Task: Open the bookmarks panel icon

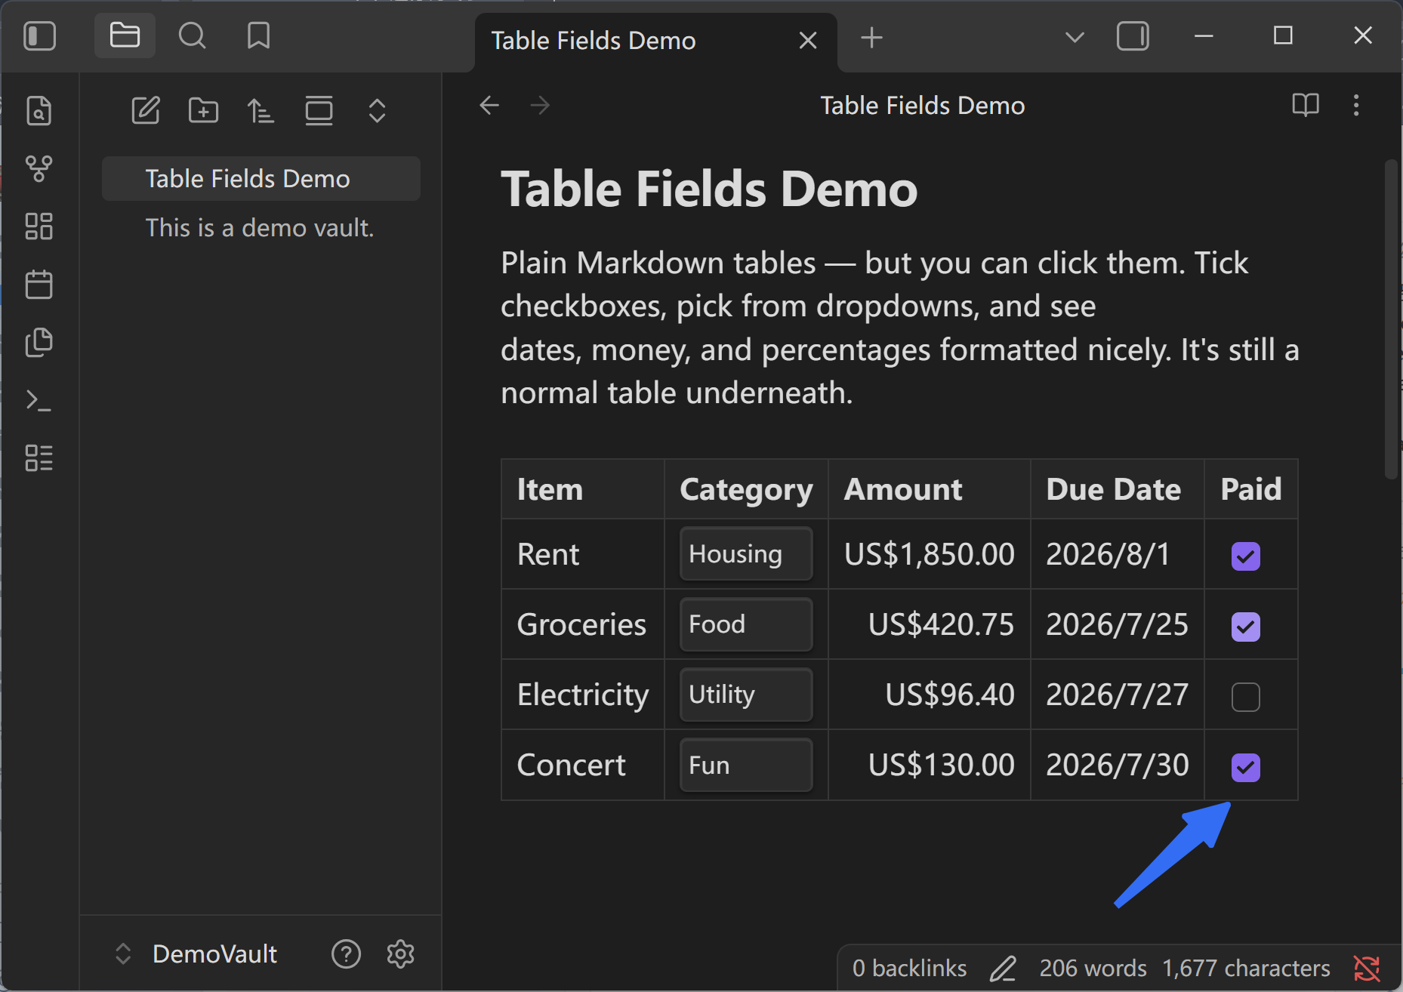Action: (x=258, y=35)
